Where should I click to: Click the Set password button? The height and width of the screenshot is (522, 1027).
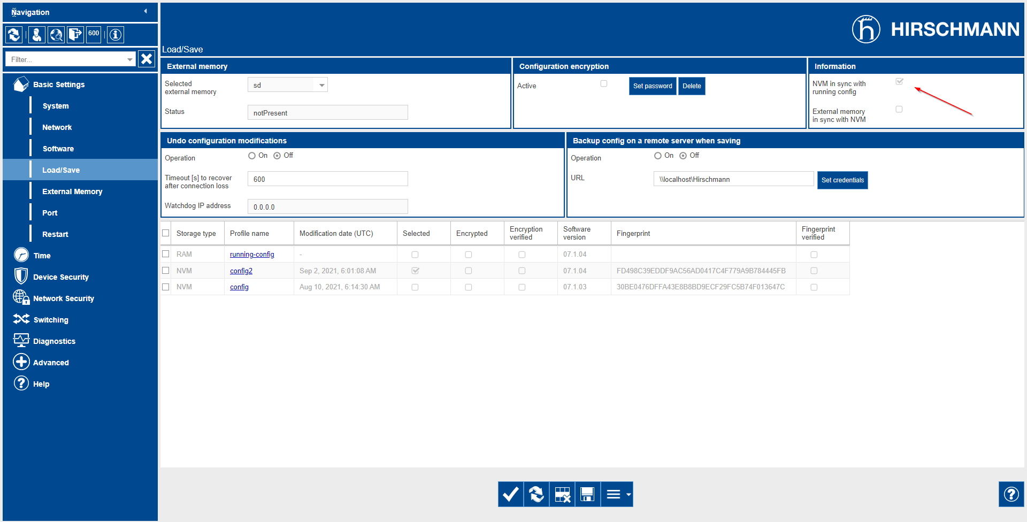point(653,86)
